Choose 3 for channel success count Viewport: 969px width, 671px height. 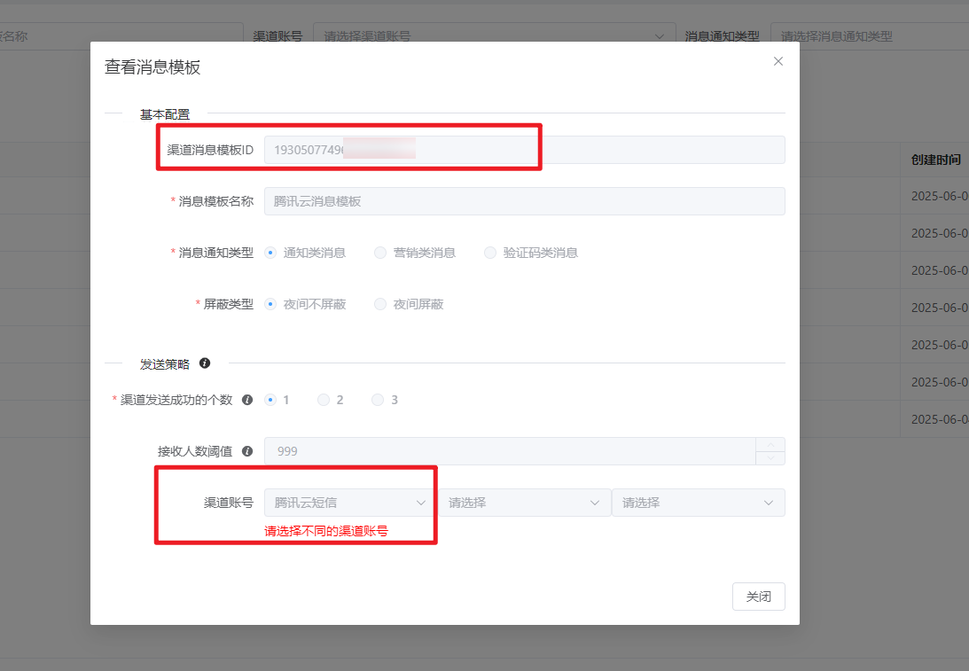(377, 400)
